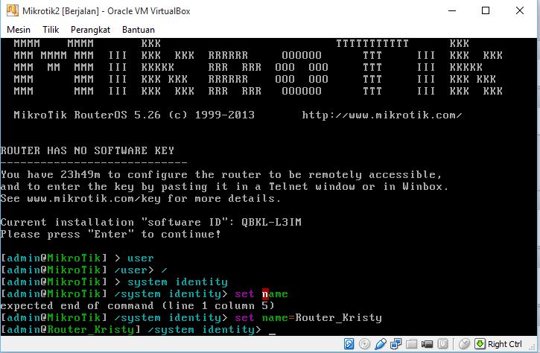Click the http://www.mikrotik.com/ text

click(382, 115)
